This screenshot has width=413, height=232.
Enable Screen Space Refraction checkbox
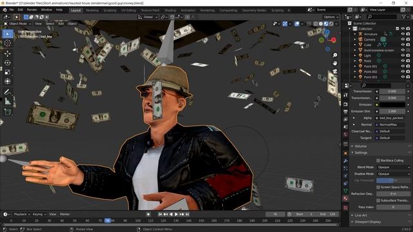[378, 187]
